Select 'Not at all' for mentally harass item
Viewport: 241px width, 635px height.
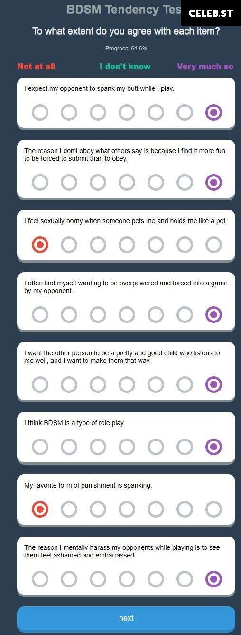pos(40,579)
